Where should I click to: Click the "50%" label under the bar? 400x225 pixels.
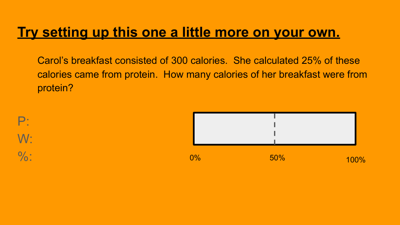tap(277, 158)
